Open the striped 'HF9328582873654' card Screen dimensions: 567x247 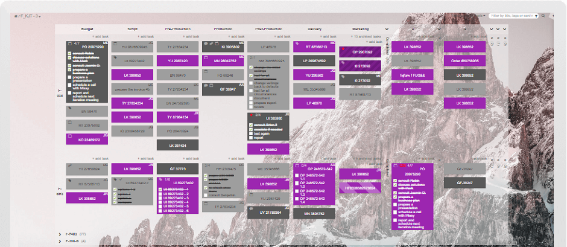pos(360,188)
